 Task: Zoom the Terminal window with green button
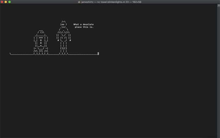tap(10, 2)
